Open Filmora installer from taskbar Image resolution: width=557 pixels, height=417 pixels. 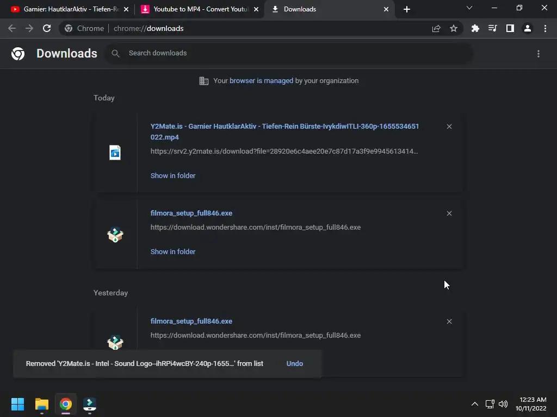(90, 404)
